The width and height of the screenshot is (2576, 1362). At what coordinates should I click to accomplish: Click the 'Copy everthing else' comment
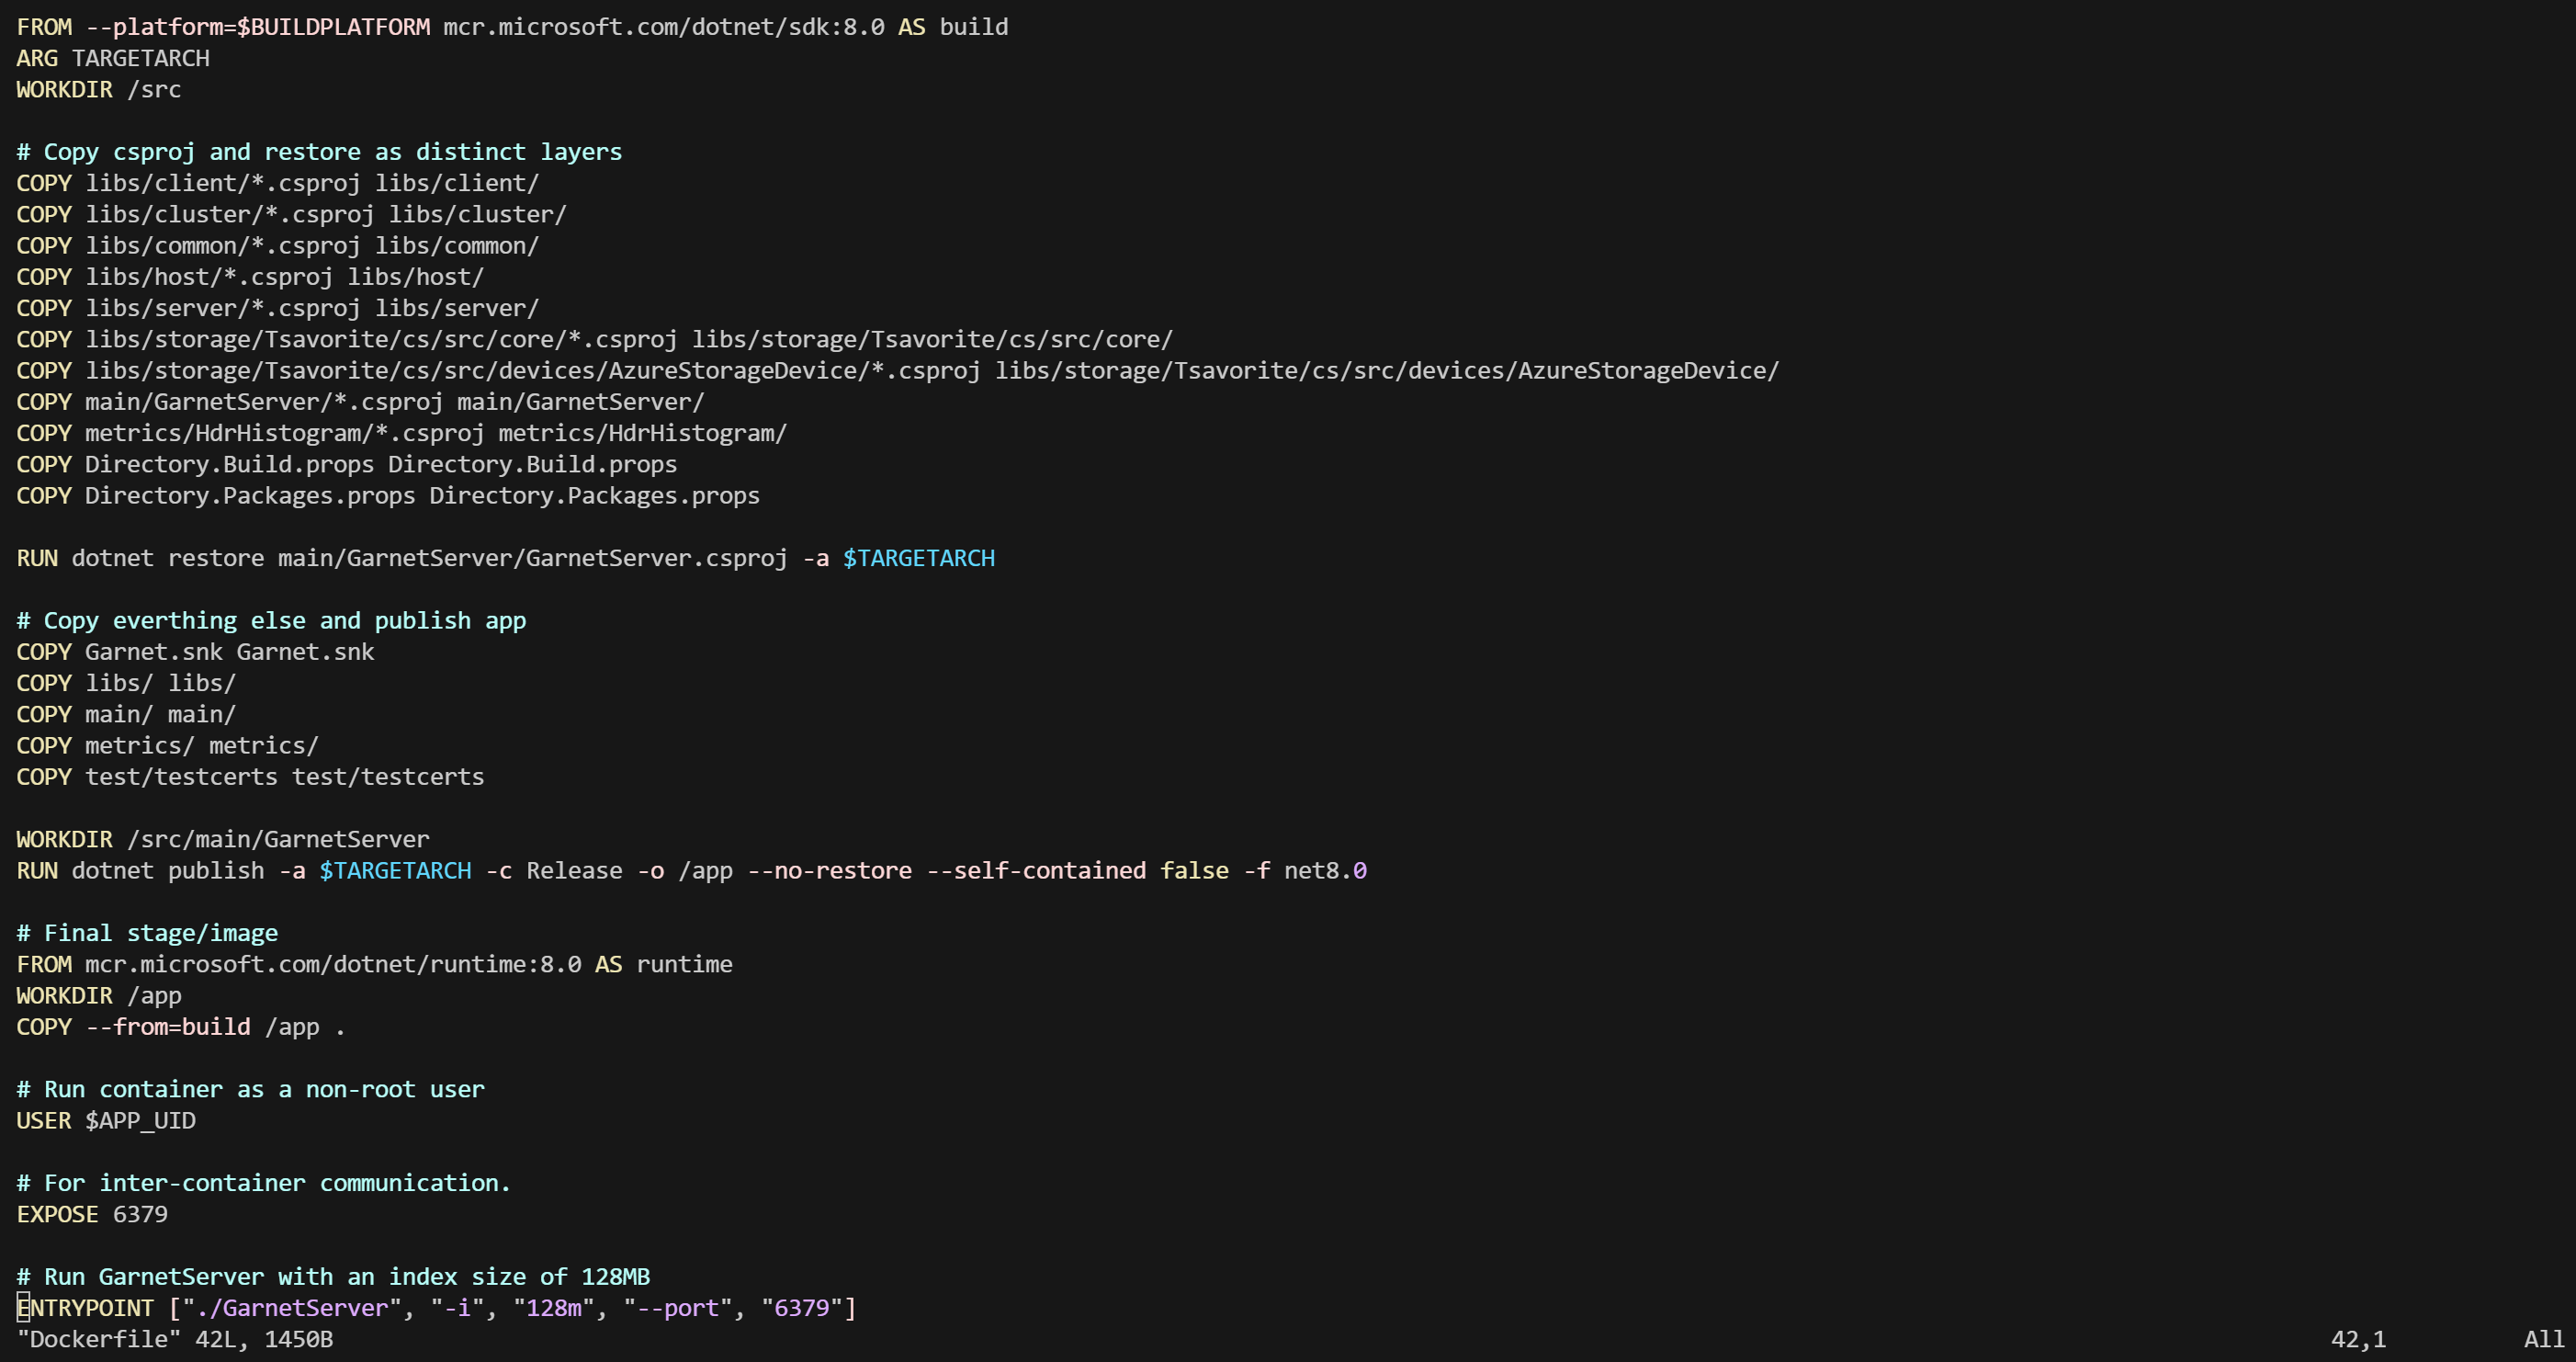click(x=271, y=620)
